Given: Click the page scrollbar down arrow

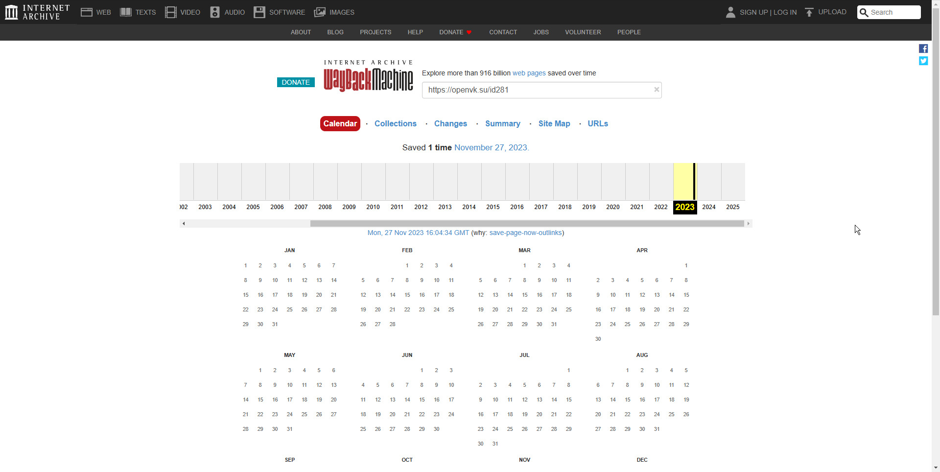Looking at the screenshot, I should click(x=936, y=468).
